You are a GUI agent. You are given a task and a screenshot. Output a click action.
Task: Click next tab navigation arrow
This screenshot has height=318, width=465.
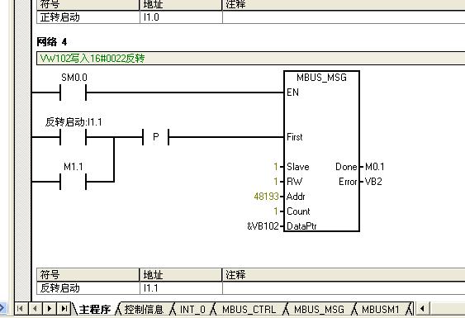click(50, 309)
